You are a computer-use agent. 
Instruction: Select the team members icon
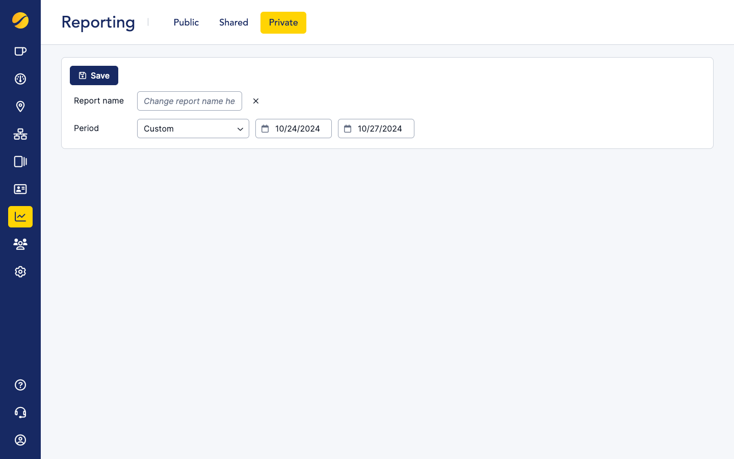coord(20,244)
